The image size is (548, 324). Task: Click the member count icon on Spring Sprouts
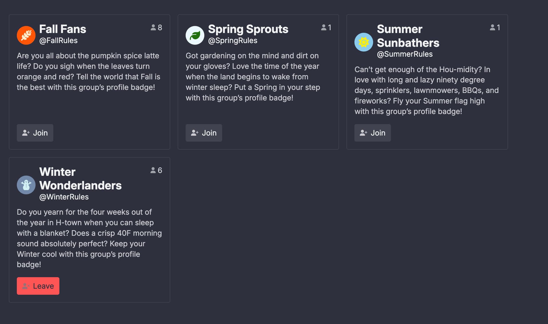point(323,27)
